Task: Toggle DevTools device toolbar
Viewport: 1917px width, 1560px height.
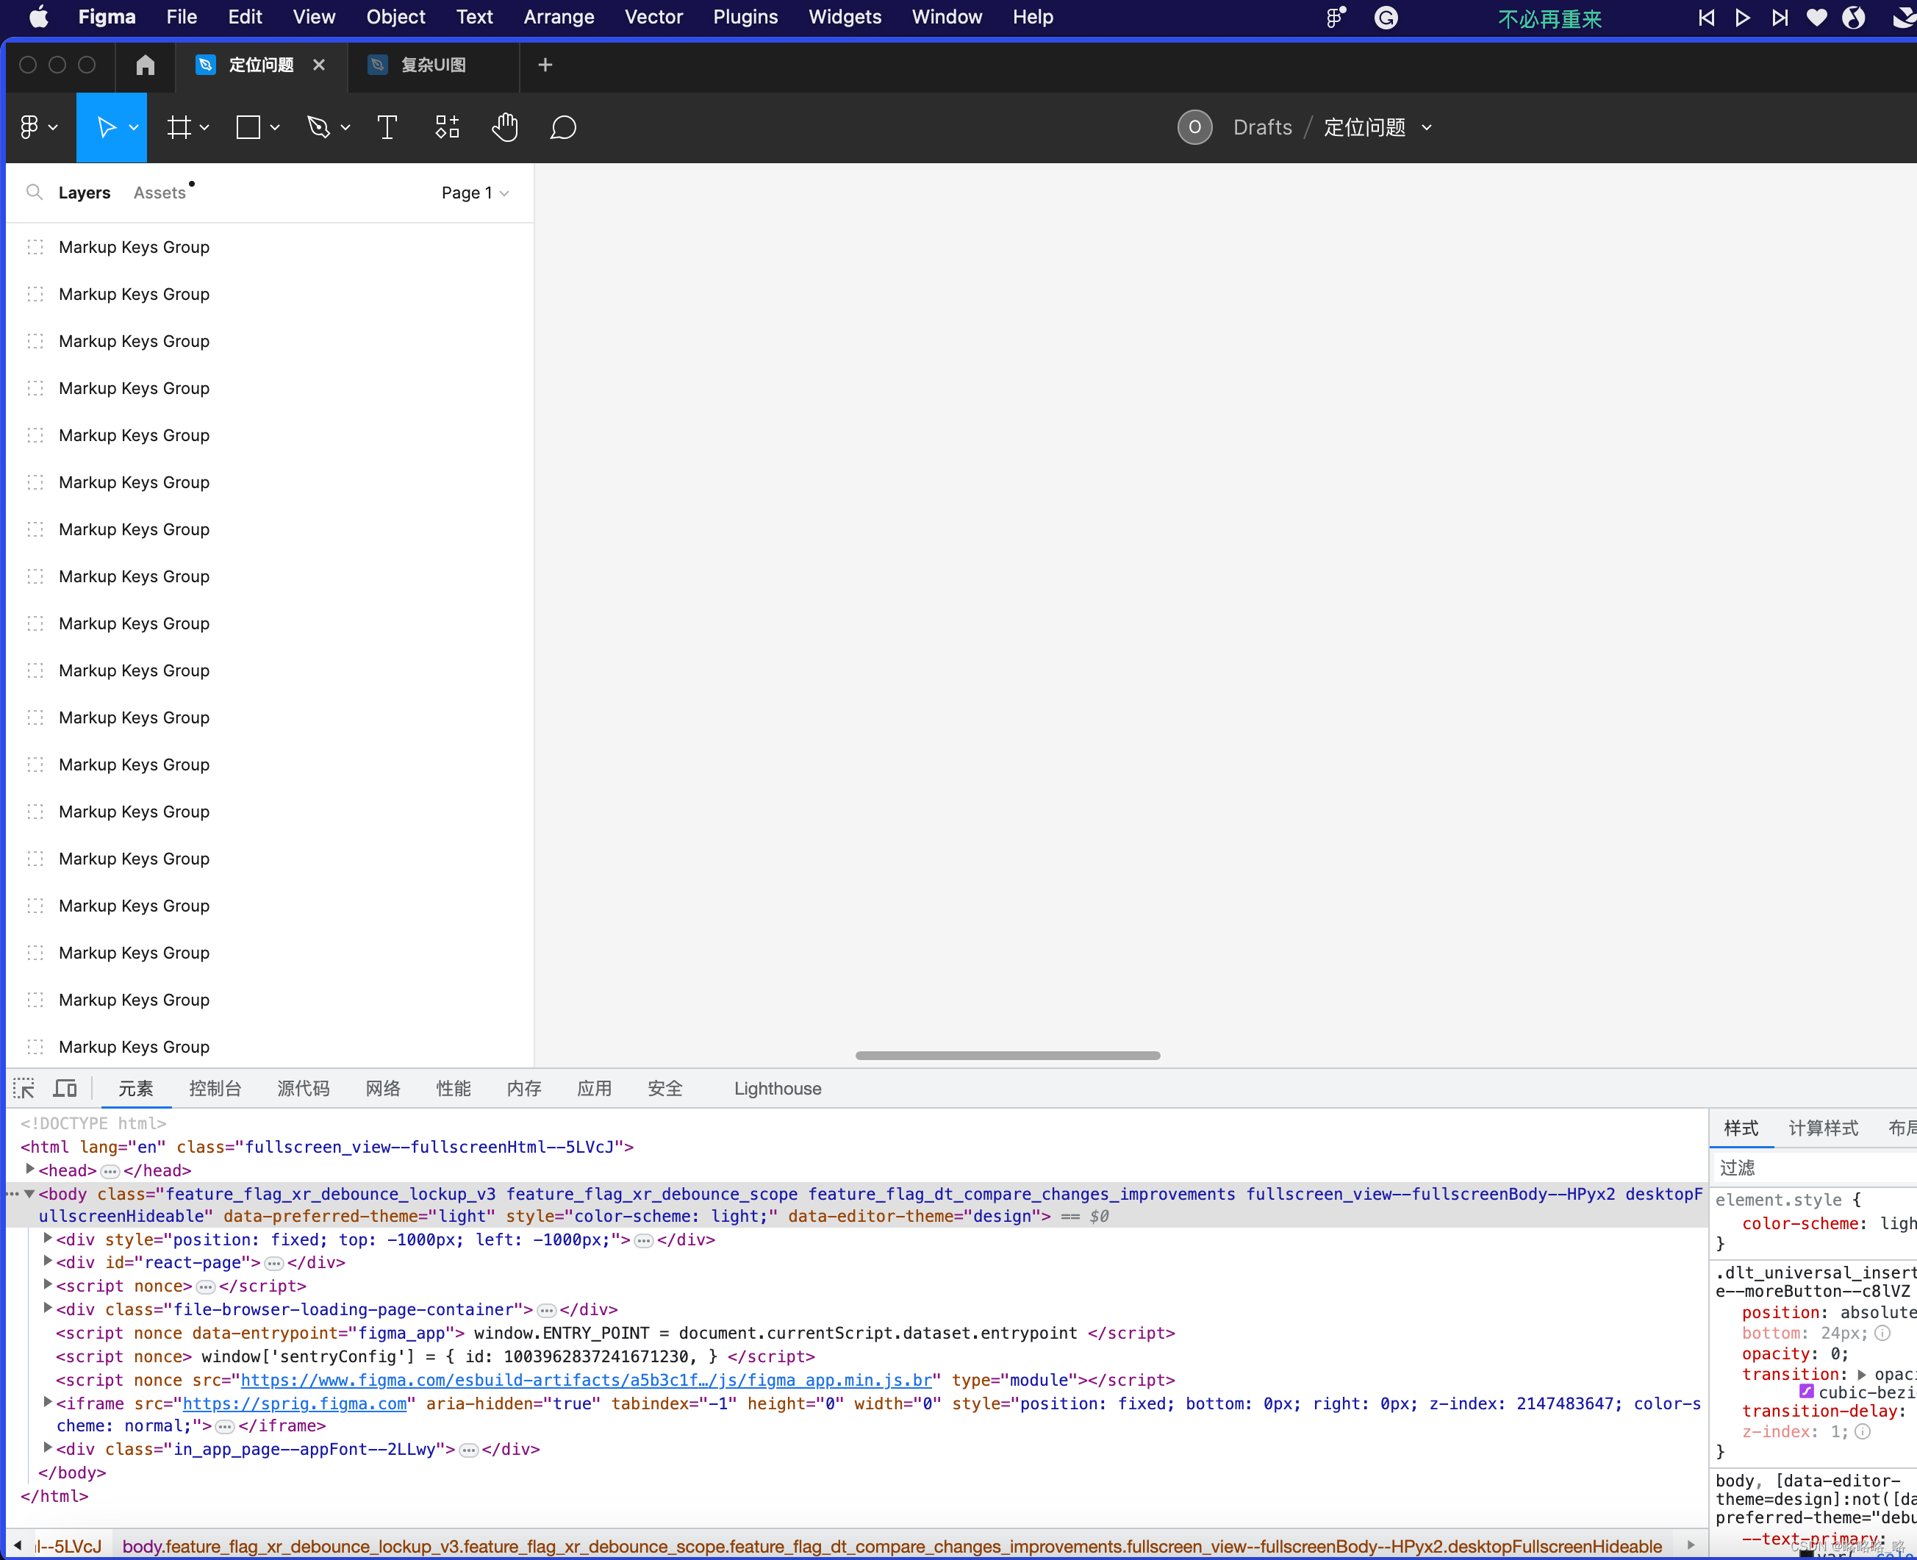Action: pyautogui.click(x=65, y=1088)
